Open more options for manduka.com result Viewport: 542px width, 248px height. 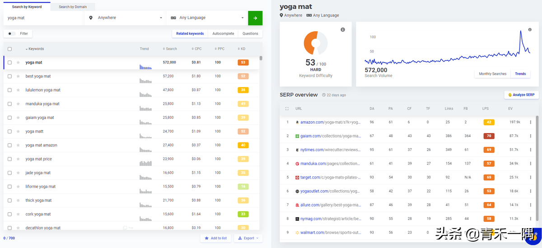(x=530, y=164)
